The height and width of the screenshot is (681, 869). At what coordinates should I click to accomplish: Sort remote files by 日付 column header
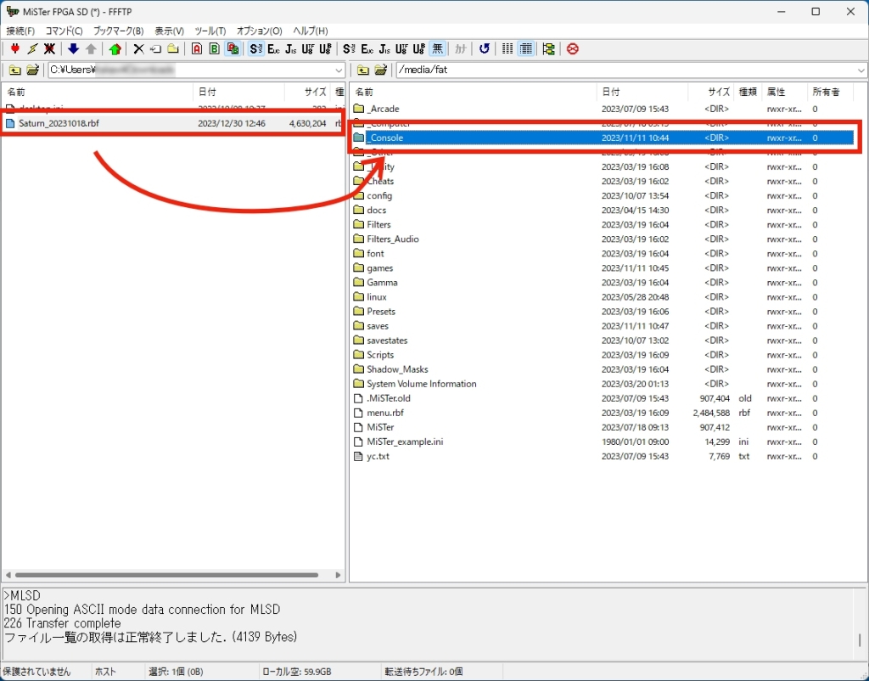[611, 92]
